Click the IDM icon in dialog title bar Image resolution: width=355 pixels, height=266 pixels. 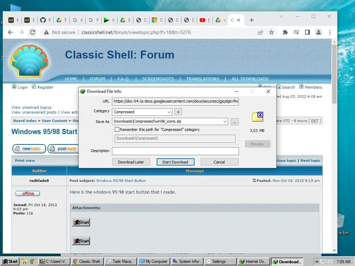[x=83, y=91]
